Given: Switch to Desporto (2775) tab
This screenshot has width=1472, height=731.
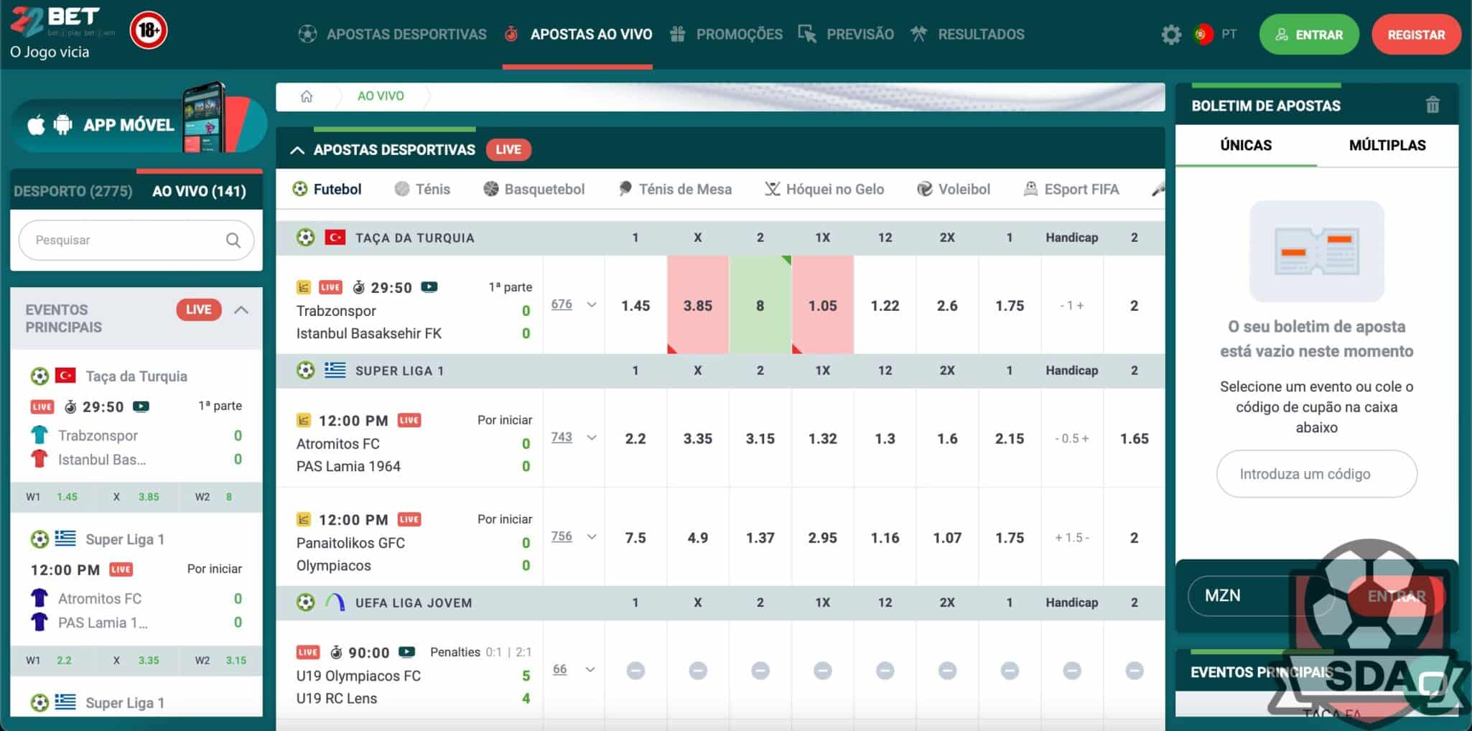Looking at the screenshot, I should pos(73,191).
